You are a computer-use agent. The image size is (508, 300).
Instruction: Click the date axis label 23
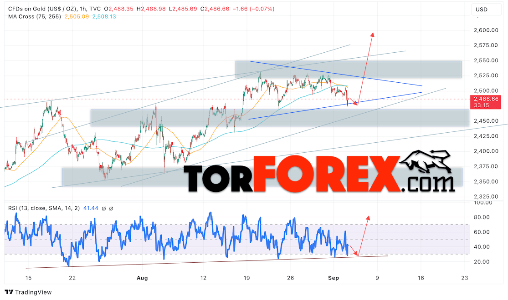[x=465, y=278]
